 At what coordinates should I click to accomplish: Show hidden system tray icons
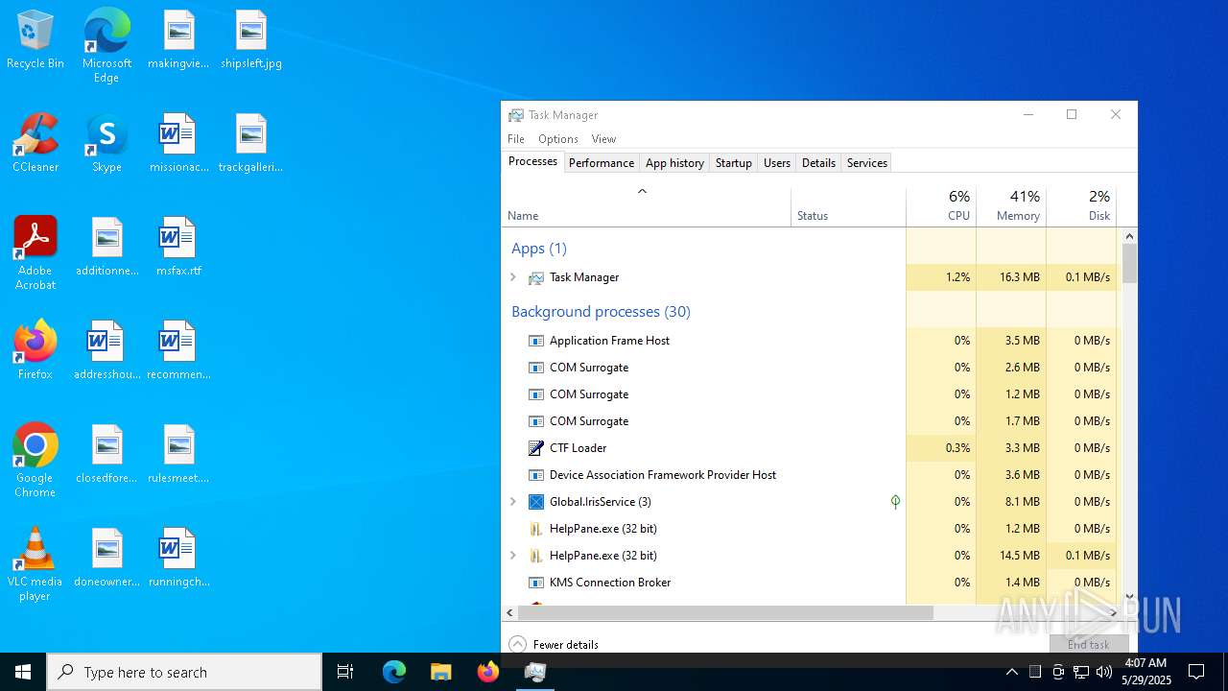tap(1012, 672)
